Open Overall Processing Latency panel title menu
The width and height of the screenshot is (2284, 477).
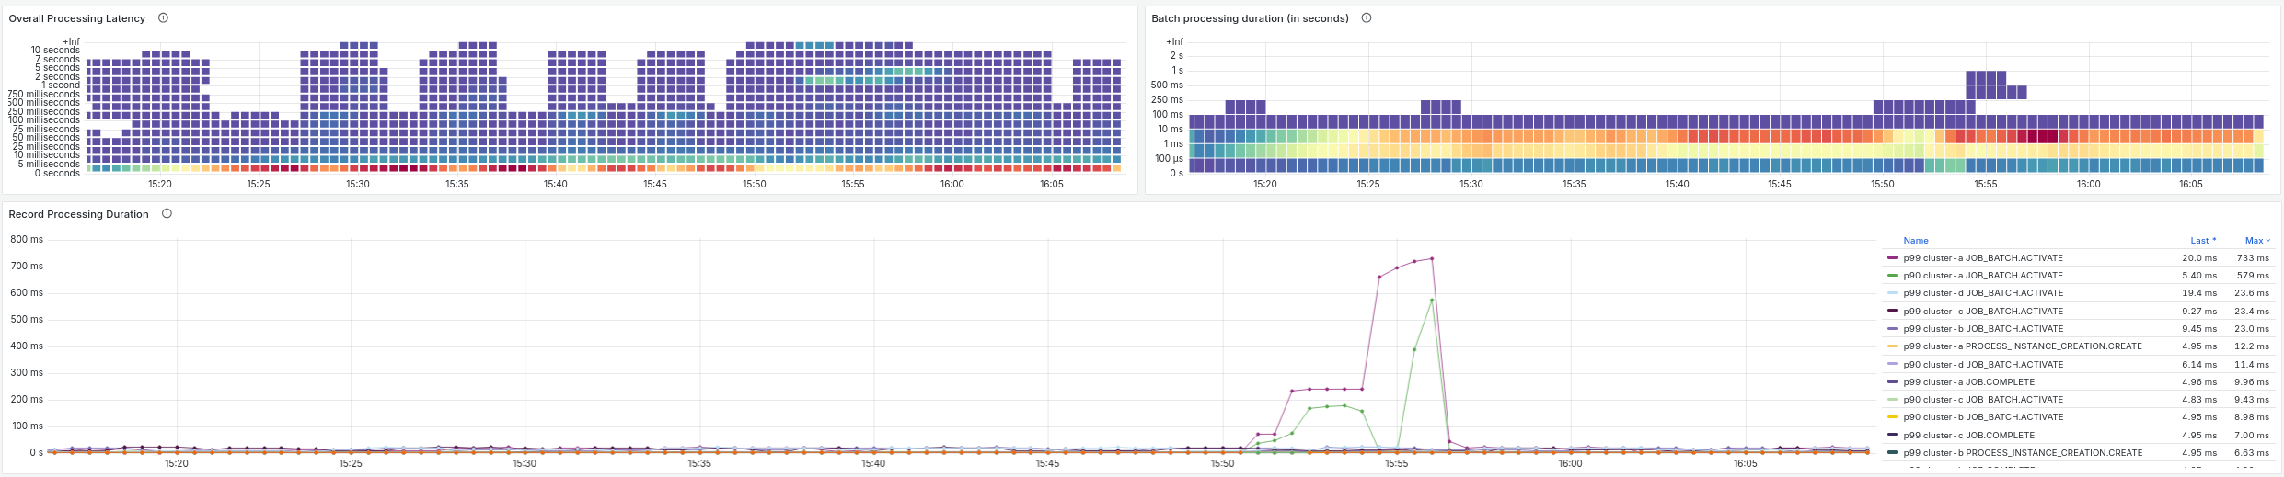pyautogui.click(x=77, y=18)
